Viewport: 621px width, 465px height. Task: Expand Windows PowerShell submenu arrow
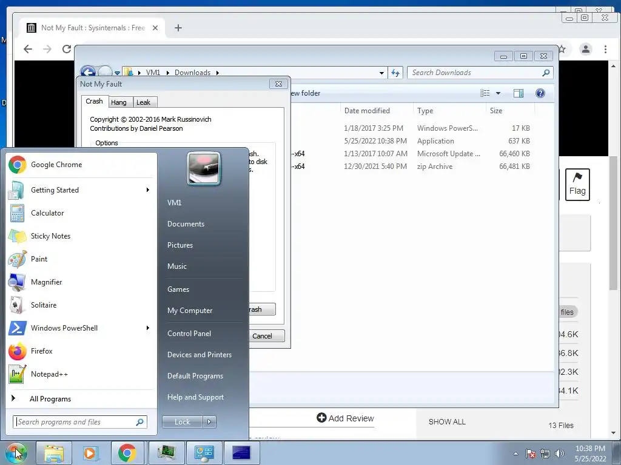[x=148, y=328]
